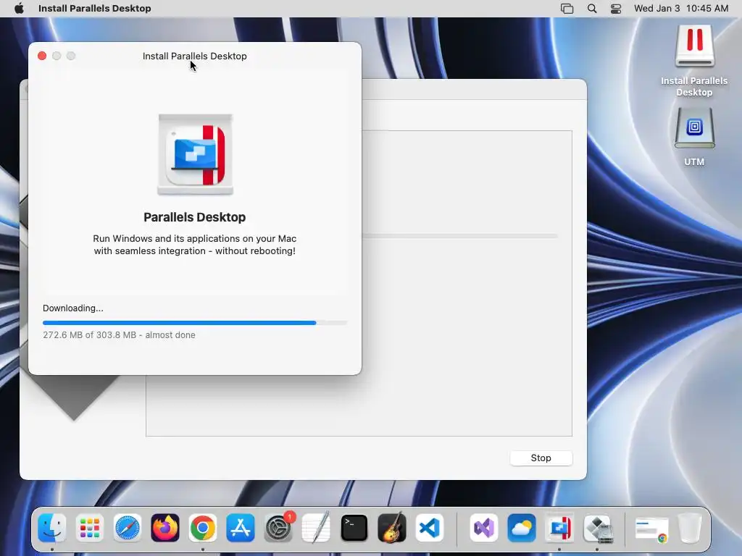
Task: Close the Install Parallels Desktop window
Action: click(42, 56)
